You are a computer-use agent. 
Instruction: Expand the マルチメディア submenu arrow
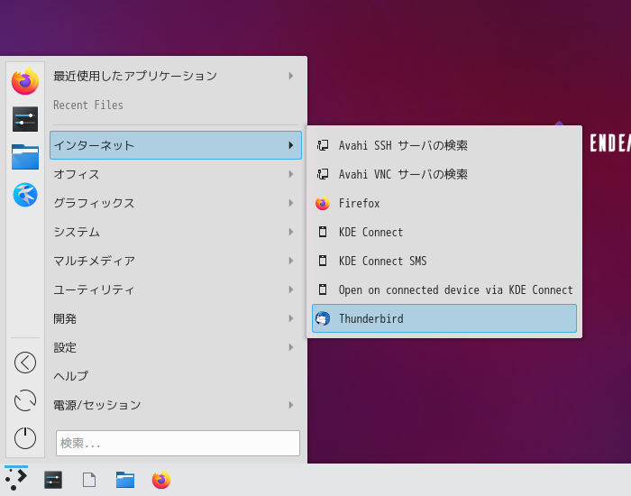pos(290,261)
